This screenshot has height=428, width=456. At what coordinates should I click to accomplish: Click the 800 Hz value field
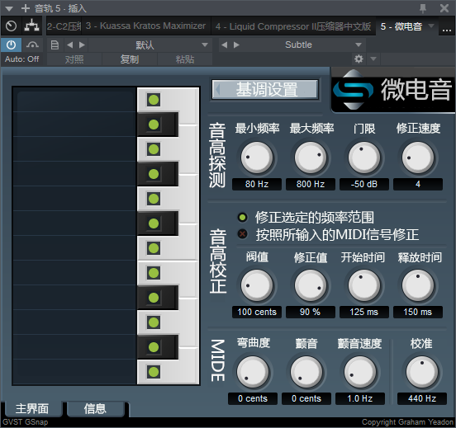coord(311,184)
